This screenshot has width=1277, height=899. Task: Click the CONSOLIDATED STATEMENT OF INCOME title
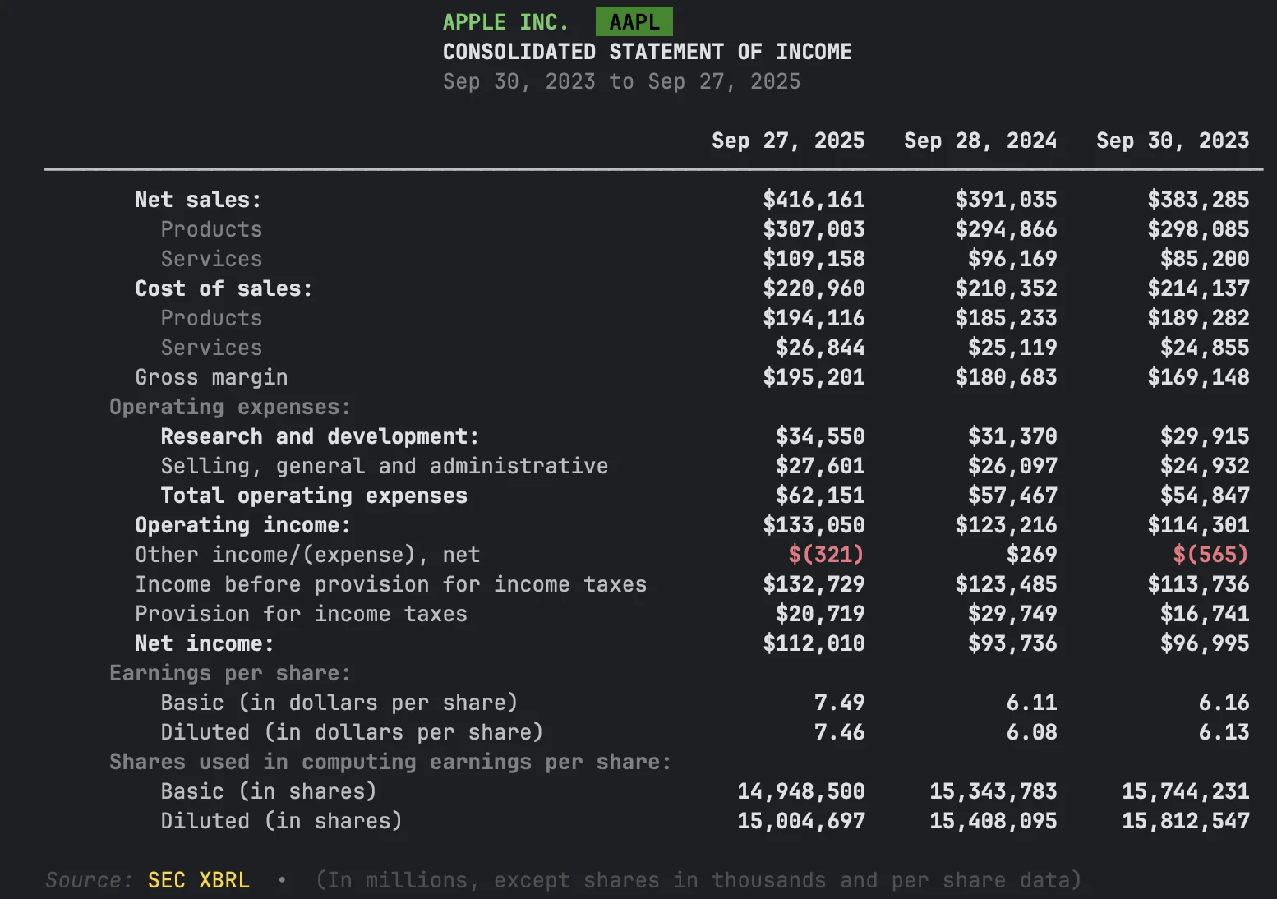coord(647,52)
